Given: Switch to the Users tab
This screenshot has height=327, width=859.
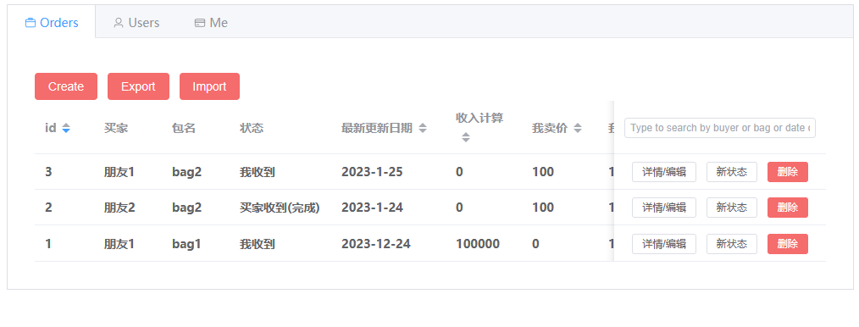Looking at the screenshot, I should [x=136, y=23].
